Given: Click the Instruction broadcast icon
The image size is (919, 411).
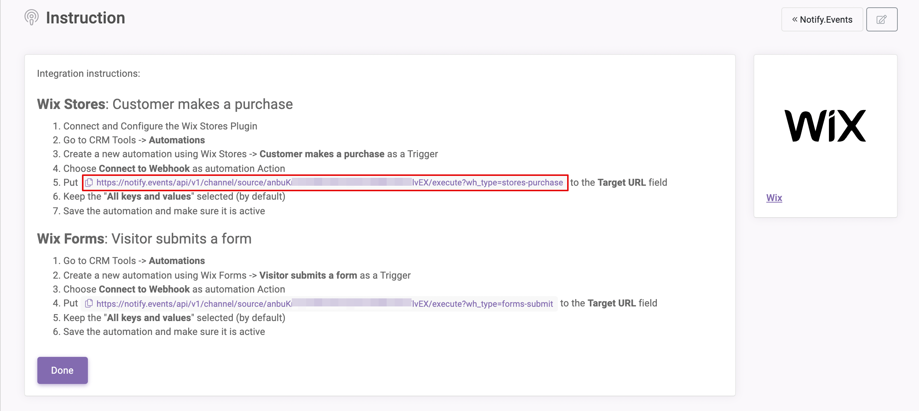Looking at the screenshot, I should (x=31, y=18).
